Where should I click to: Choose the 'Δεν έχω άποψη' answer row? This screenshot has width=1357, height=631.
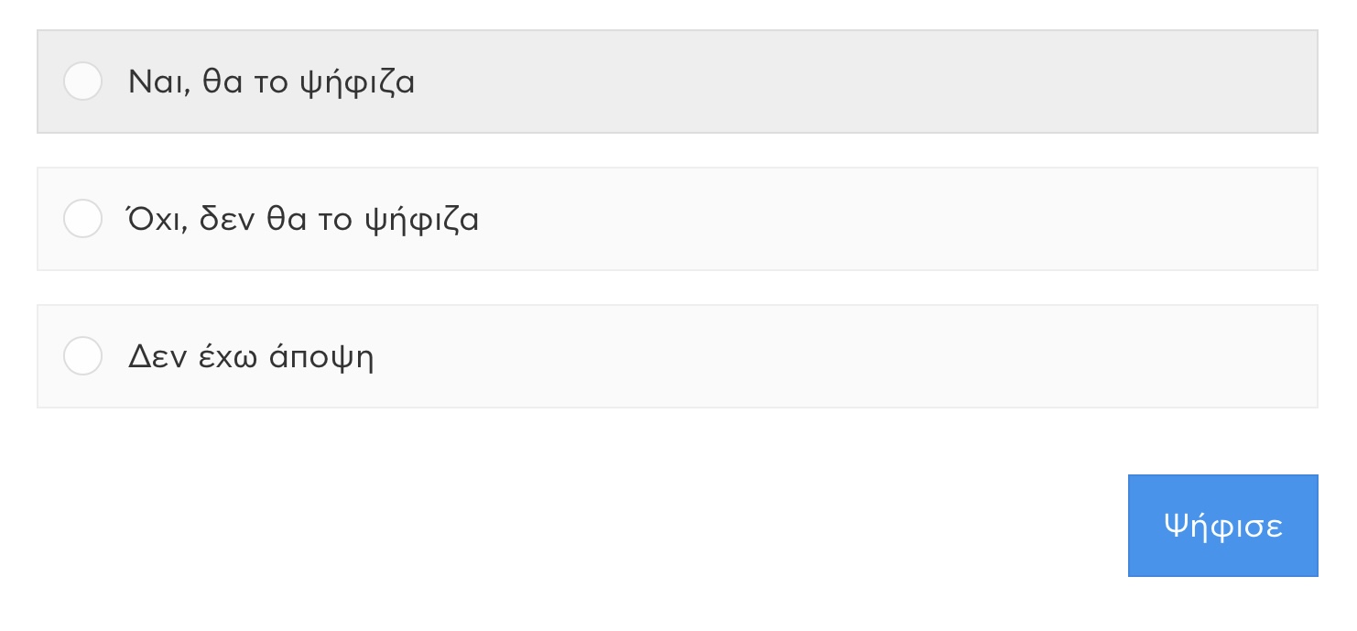[x=678, y=356]
